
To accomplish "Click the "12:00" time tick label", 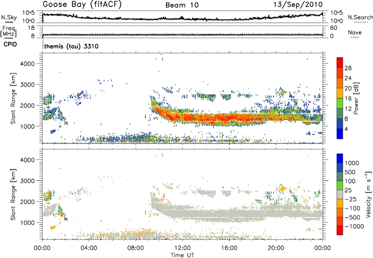I will click(182, 248).
